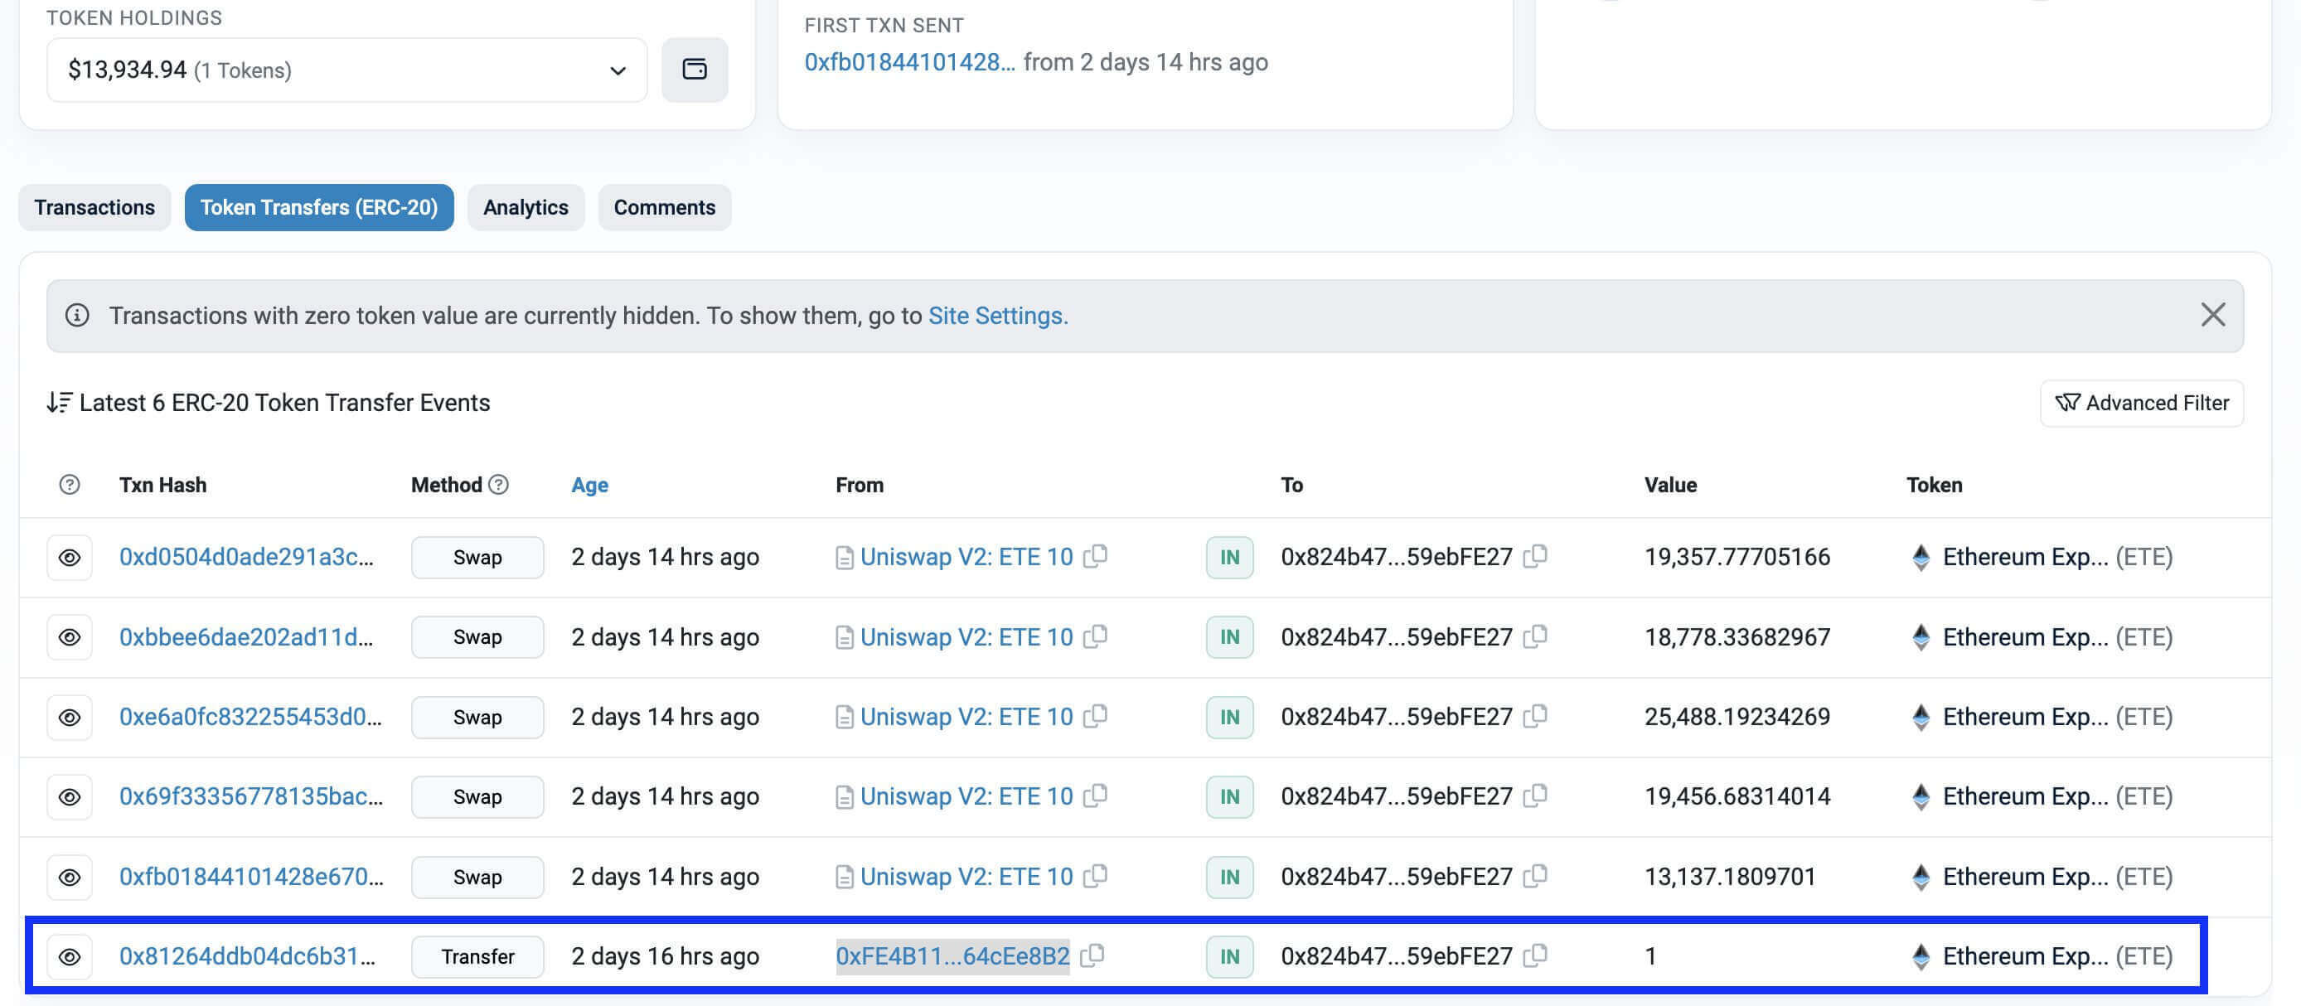The height and width of the screenshot is (1006, 2301).
Task: Open transaction hash 0xbbee6dae202ad11d...
Action: [246, 637]
